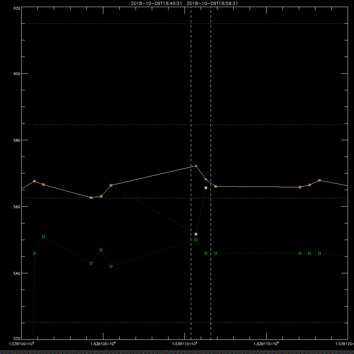
Task: Click the 580 y-axis label
Action: coord(17,140)
